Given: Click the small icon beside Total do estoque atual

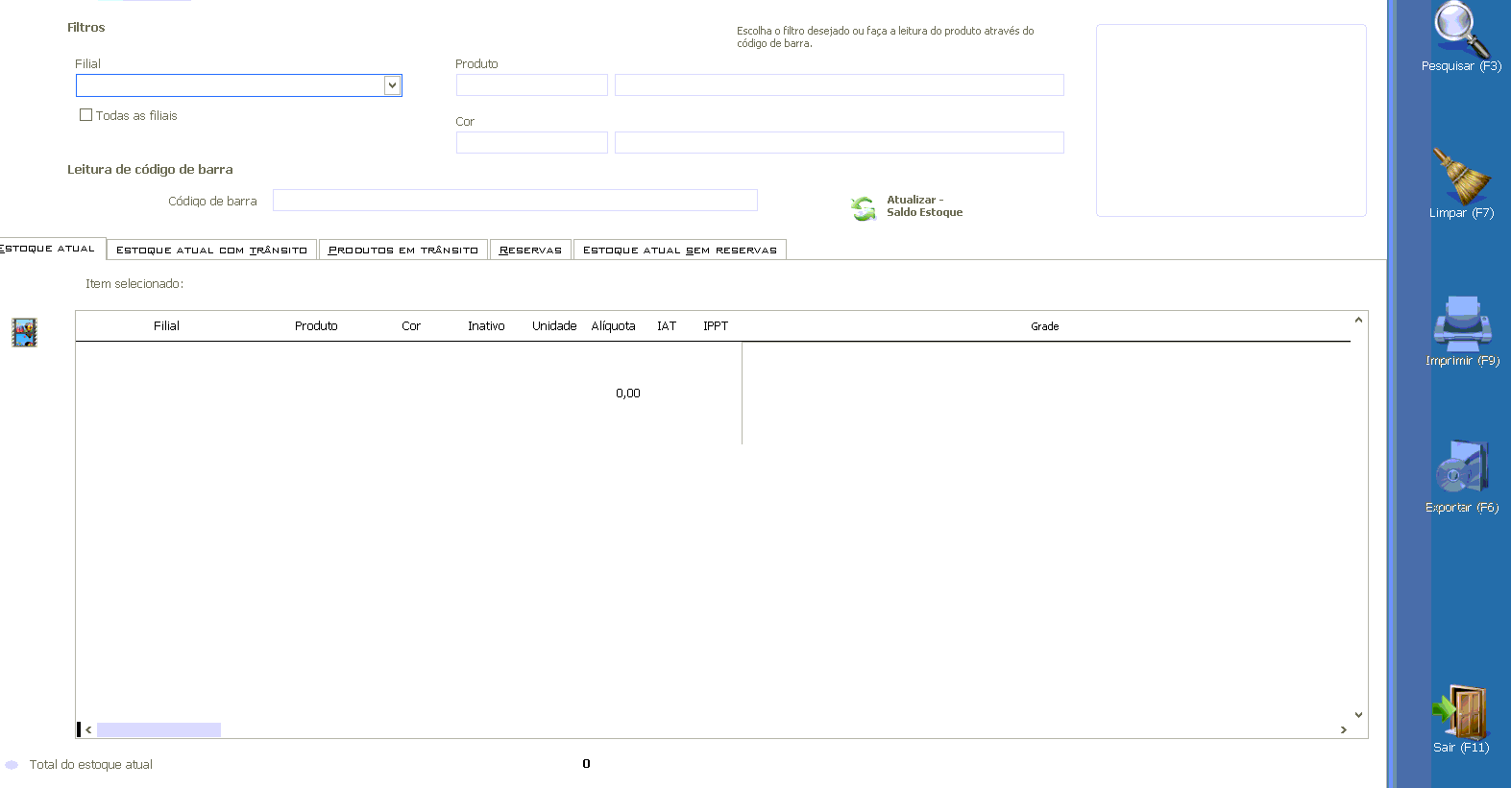Looking at the screenshot, I should pos(12,765).
